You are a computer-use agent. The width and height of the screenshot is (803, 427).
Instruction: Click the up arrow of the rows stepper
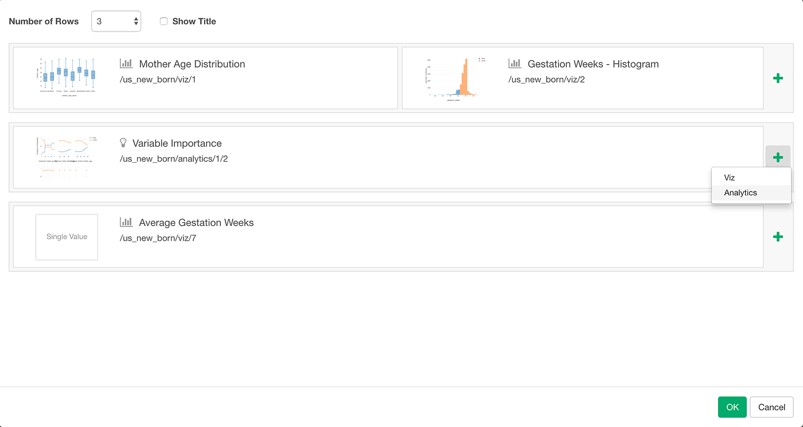tap(137, 18)
